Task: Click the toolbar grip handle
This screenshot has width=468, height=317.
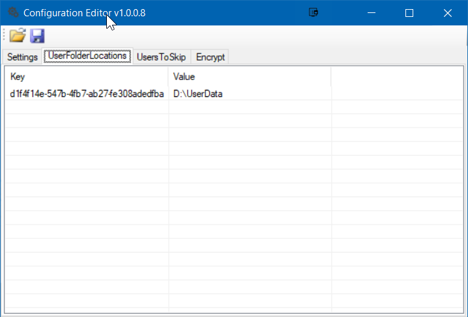Action: click(4, 35)
